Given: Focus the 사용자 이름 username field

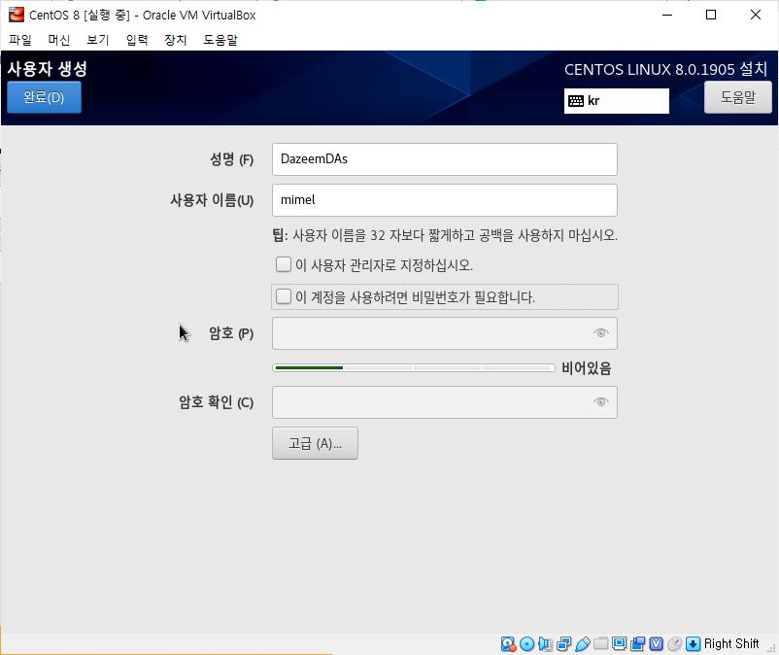Looking at the screenshot, I should click(445, 200).
